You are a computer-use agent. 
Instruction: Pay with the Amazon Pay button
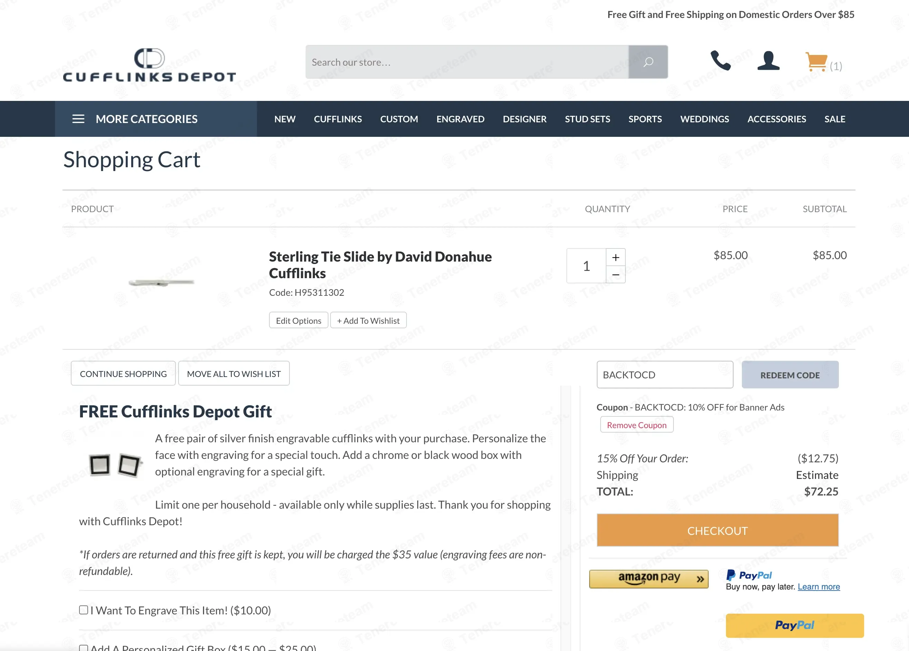pyautogui.click(x=649, y=579)
